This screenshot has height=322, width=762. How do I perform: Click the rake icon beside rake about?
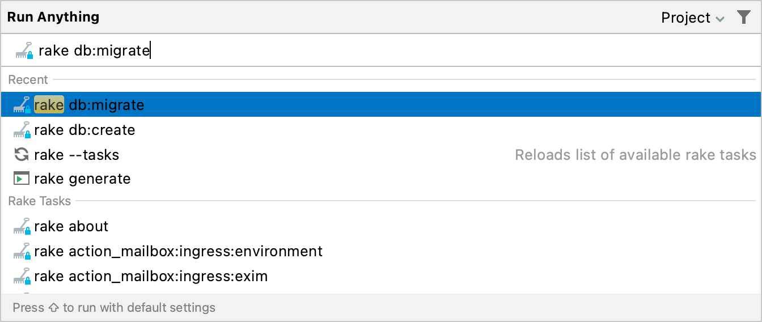[22, 226]
